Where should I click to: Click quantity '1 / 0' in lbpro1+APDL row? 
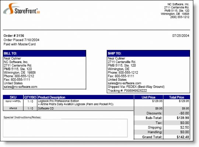(30, 101)
